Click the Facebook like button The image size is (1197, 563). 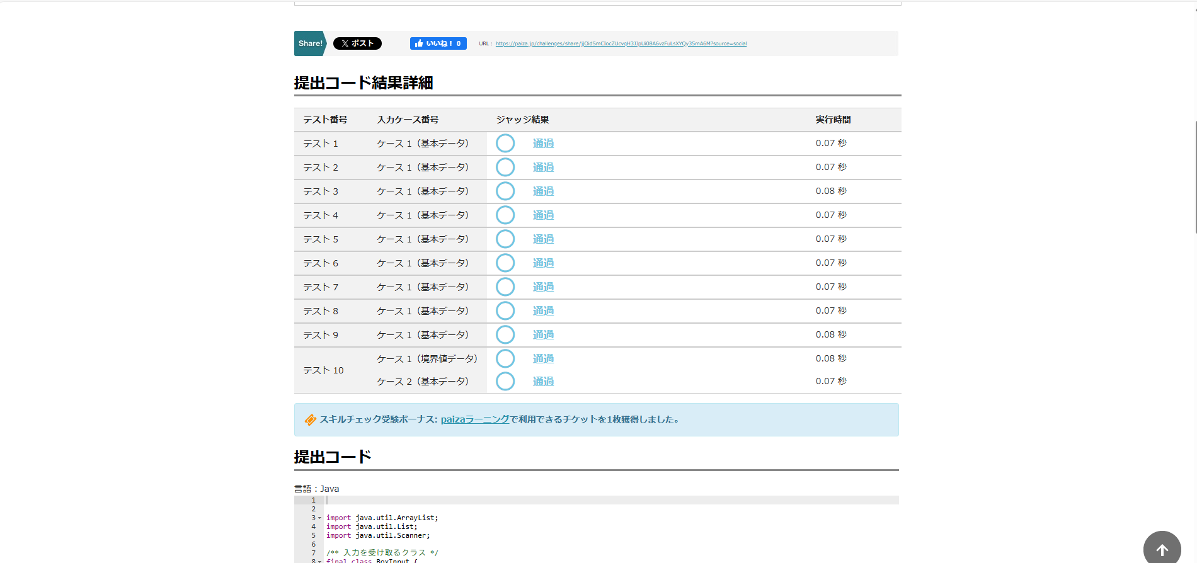(438, 43)
